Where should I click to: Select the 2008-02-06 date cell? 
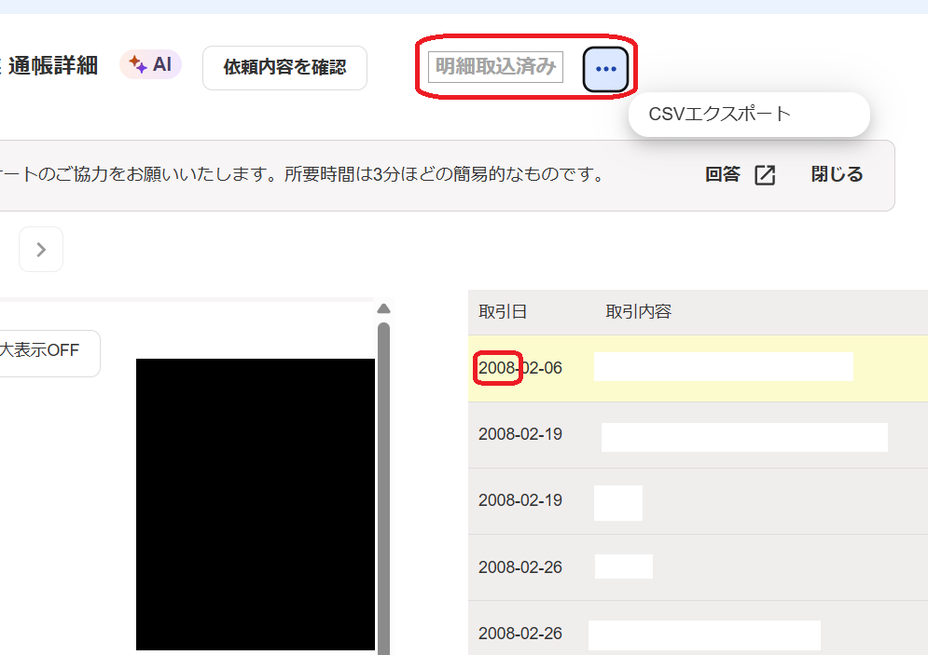coord(520,368)
